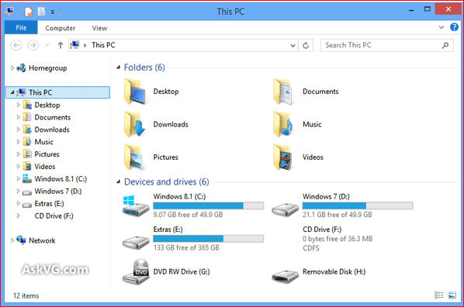Open the Computer ribbon tab
464x307 pixels.
pos(60,28)
